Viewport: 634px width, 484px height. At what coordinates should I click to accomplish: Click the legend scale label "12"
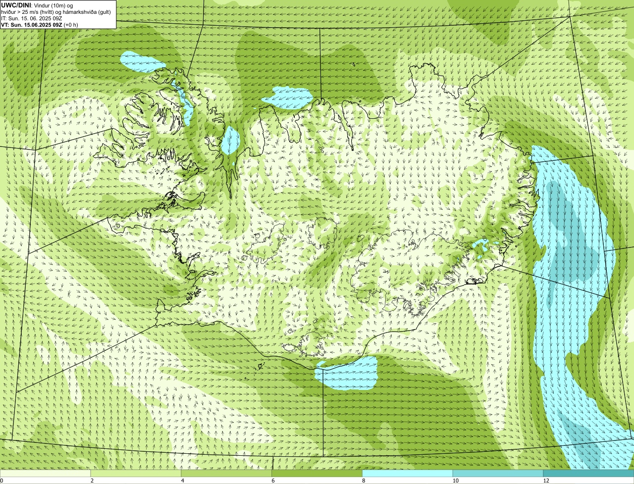tap(546, 481)
